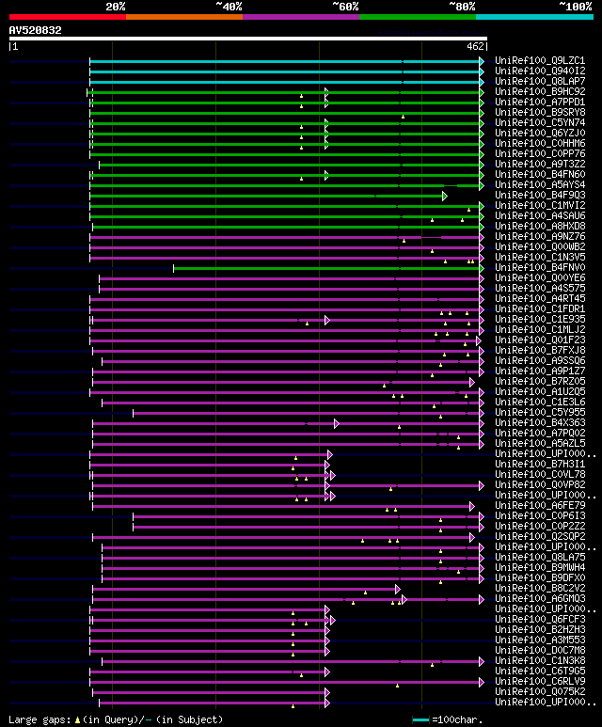Click the UniRef100_C1N3V5 label
The height and width of the screenshot is (727, 602).
(x=540, y=258)
